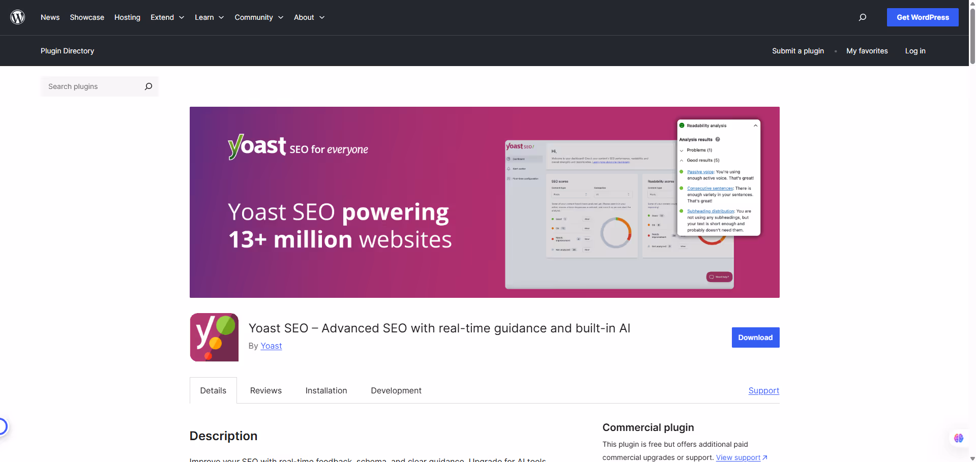Open the header search with the magnifier icon
This screenshot has height=462, width=976.
pyautogui.click(x=862, y=17)
